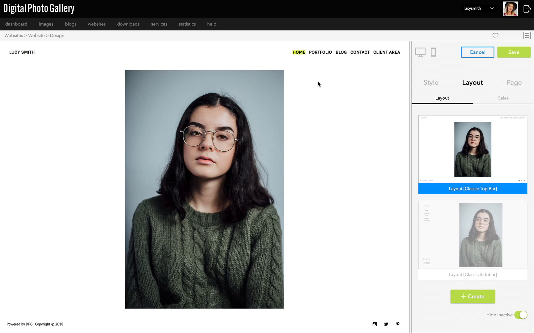
Task: Click the Cancel button
Action: [477, 52]
